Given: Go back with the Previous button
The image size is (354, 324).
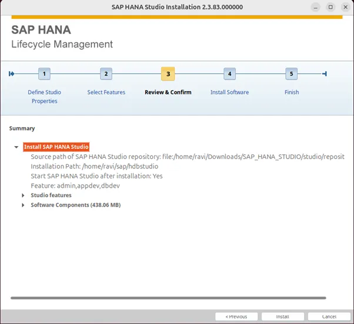Looking at the screenshot, I should point(236,316).
